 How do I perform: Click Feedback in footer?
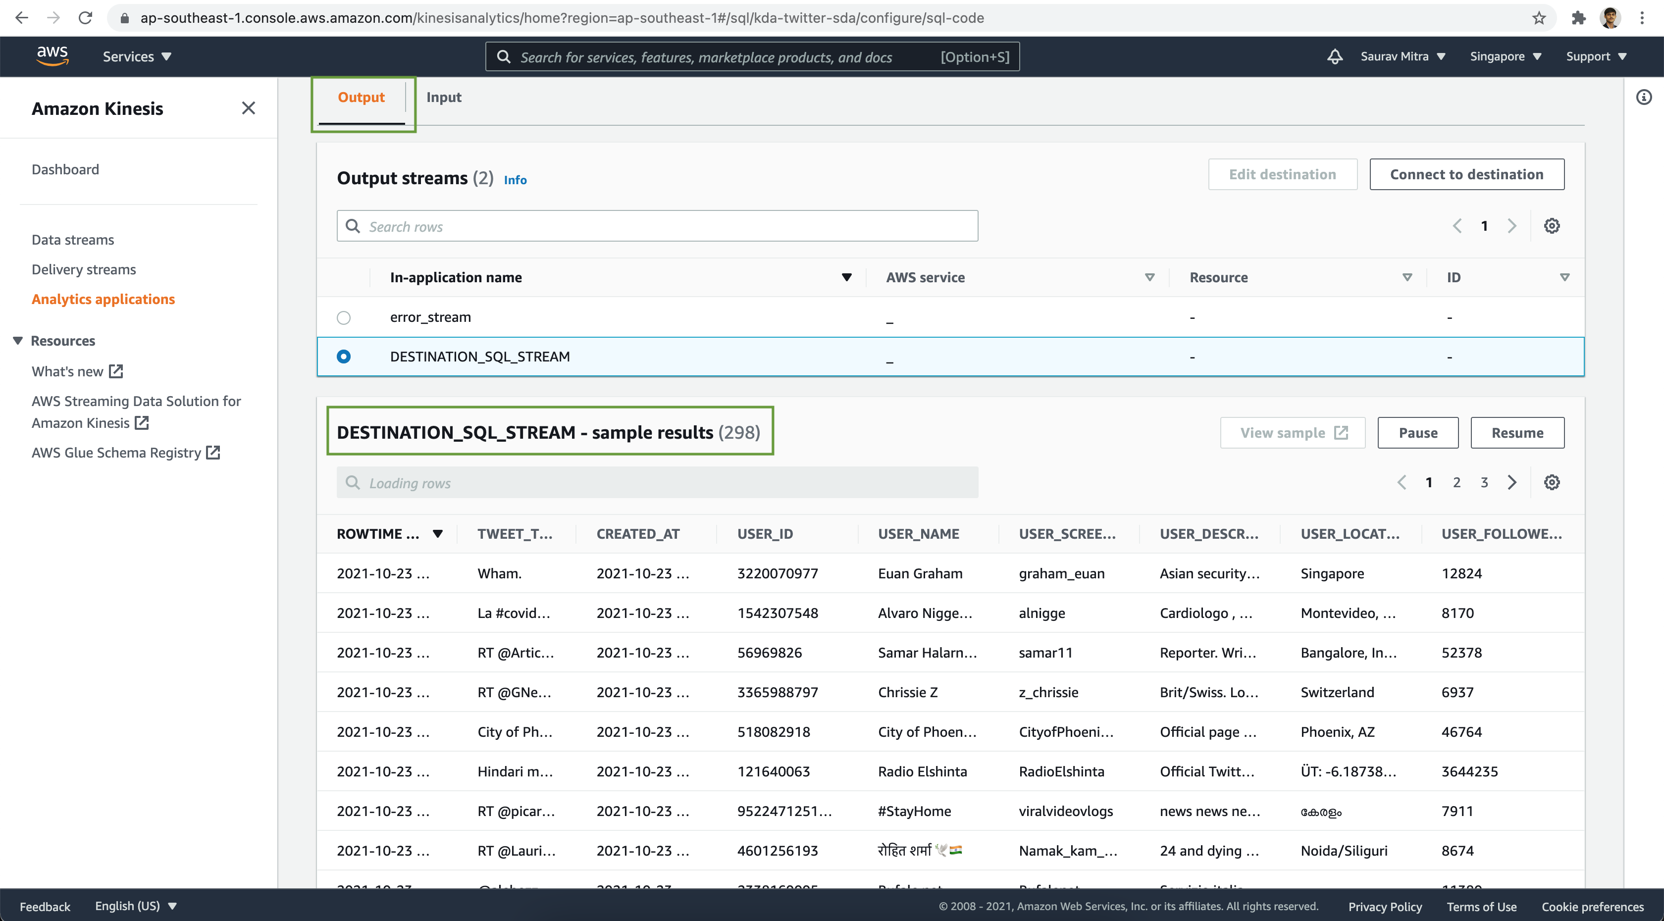[x=45, y=906]
